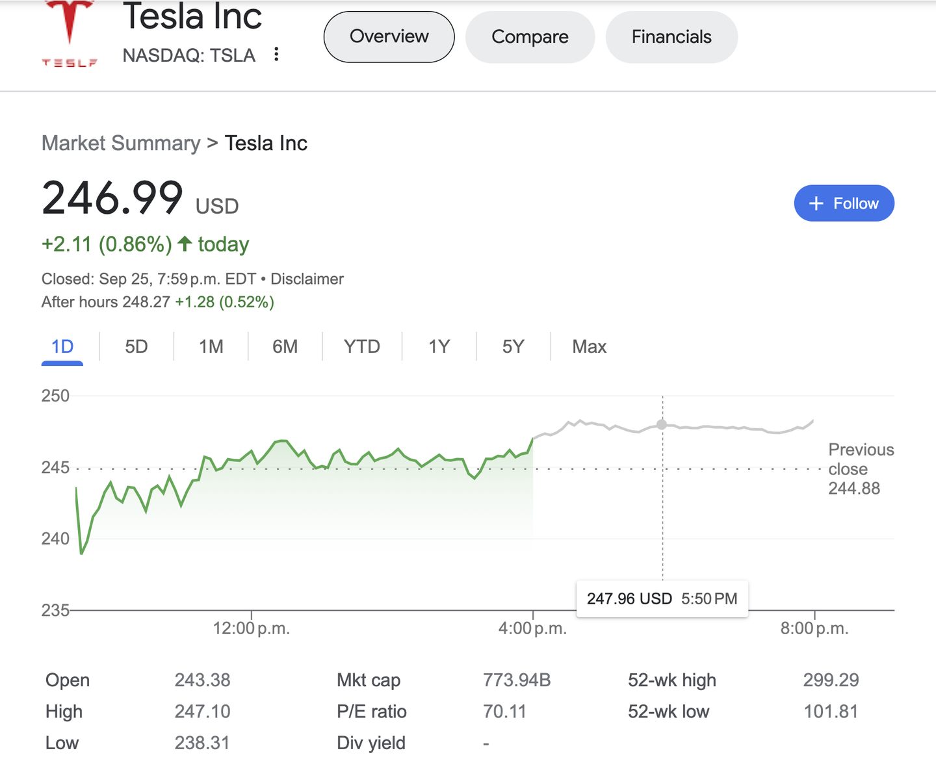Click the plus Follow button

click(844, 203)
